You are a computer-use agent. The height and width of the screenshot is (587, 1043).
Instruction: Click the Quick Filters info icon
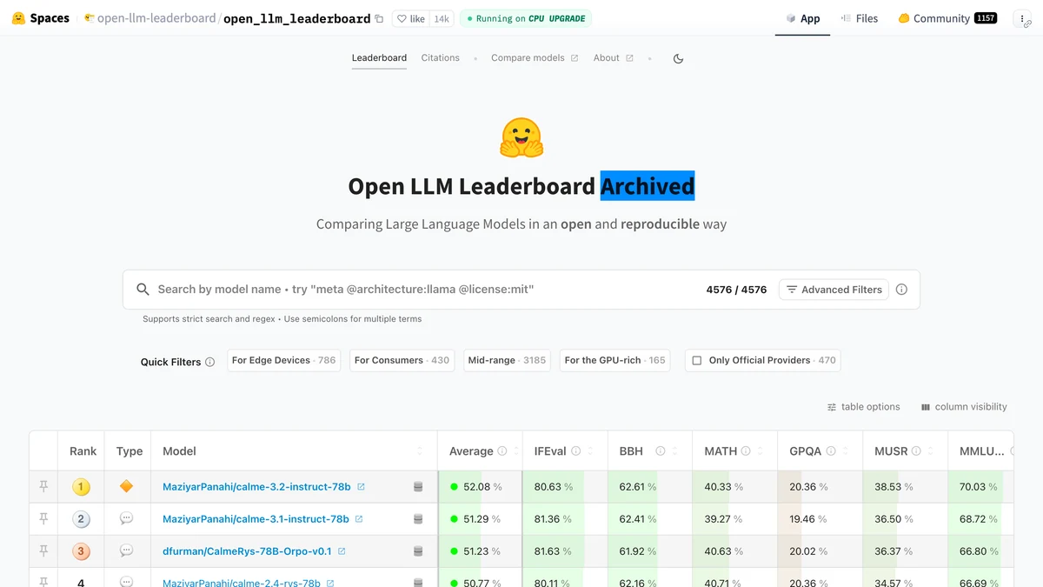pyautogui.click(x=209, y=362)
